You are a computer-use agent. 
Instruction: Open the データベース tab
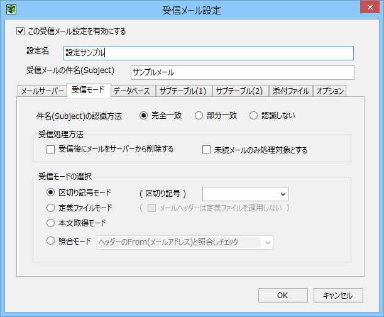coord(133,91)
